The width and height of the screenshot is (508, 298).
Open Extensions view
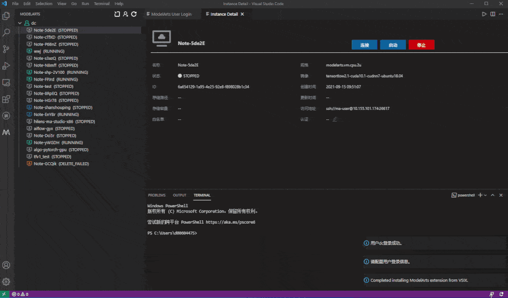click(6, 99)
